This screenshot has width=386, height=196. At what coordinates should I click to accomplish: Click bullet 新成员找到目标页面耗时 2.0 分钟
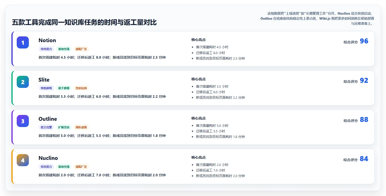(220, 176)
